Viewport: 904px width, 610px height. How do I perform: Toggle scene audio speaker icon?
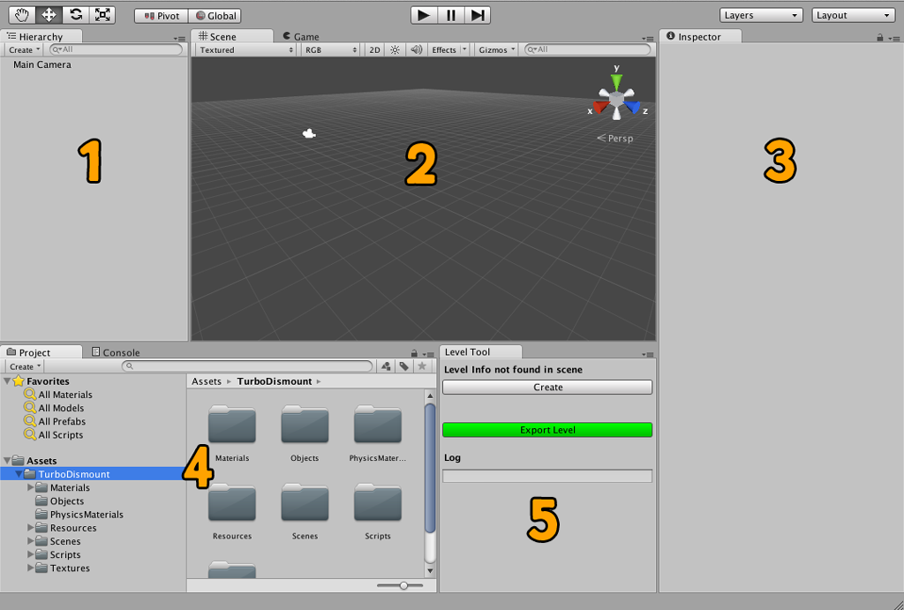click(x=416, y=49)
